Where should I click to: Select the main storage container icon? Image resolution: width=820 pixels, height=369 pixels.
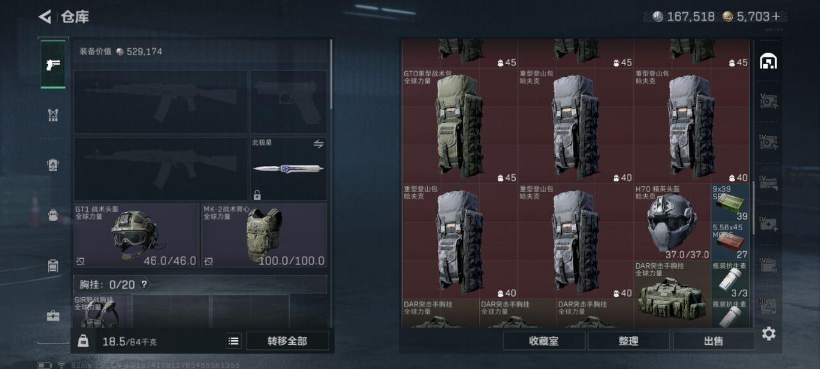pos(768,61)
